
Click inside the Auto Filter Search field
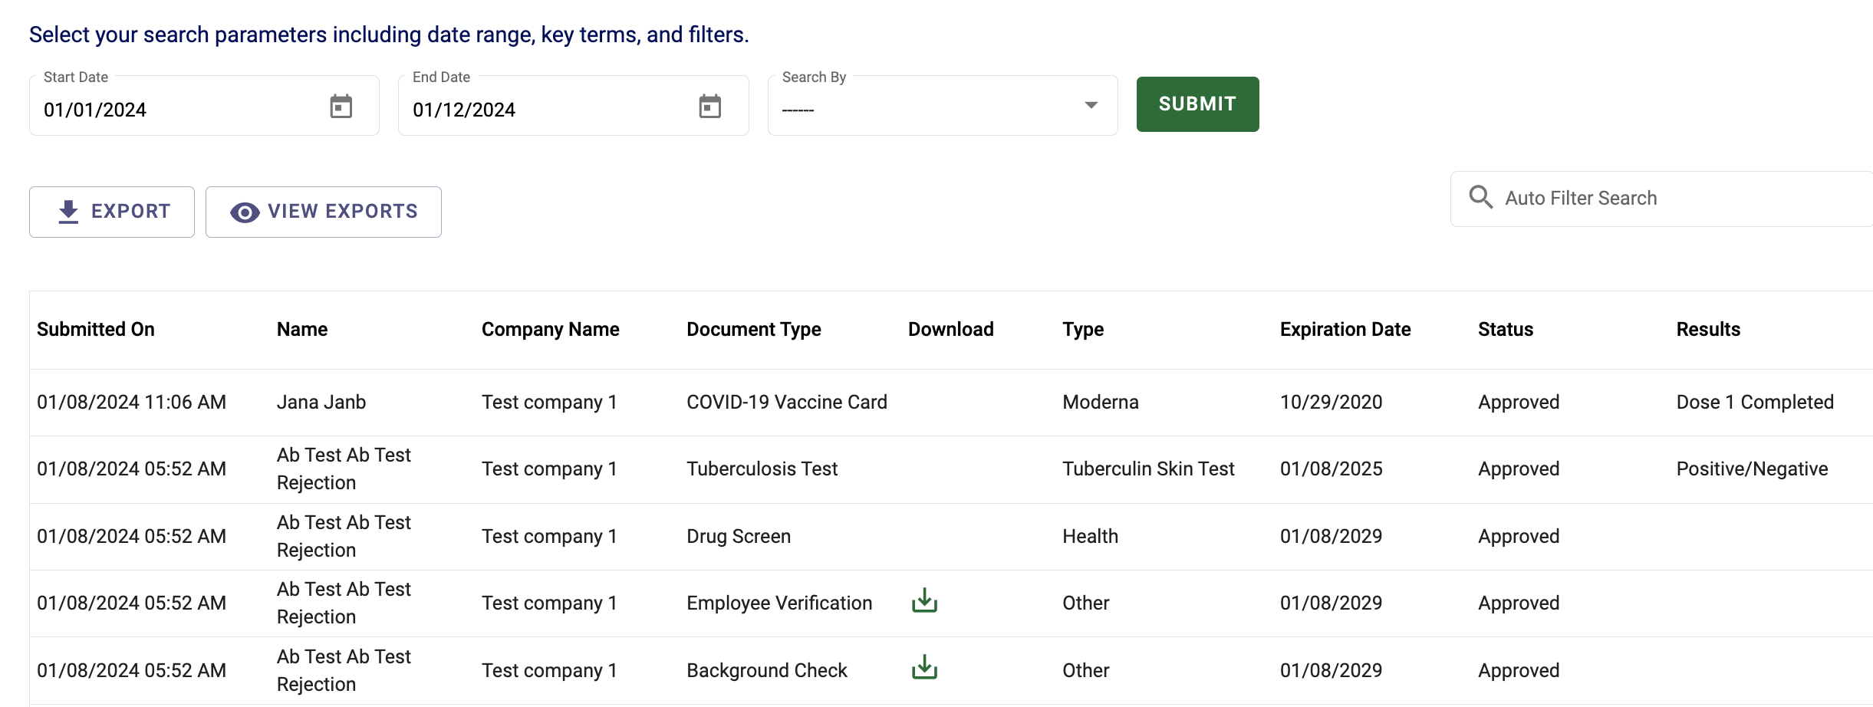pyautogui.click(x=1611, y=197)
